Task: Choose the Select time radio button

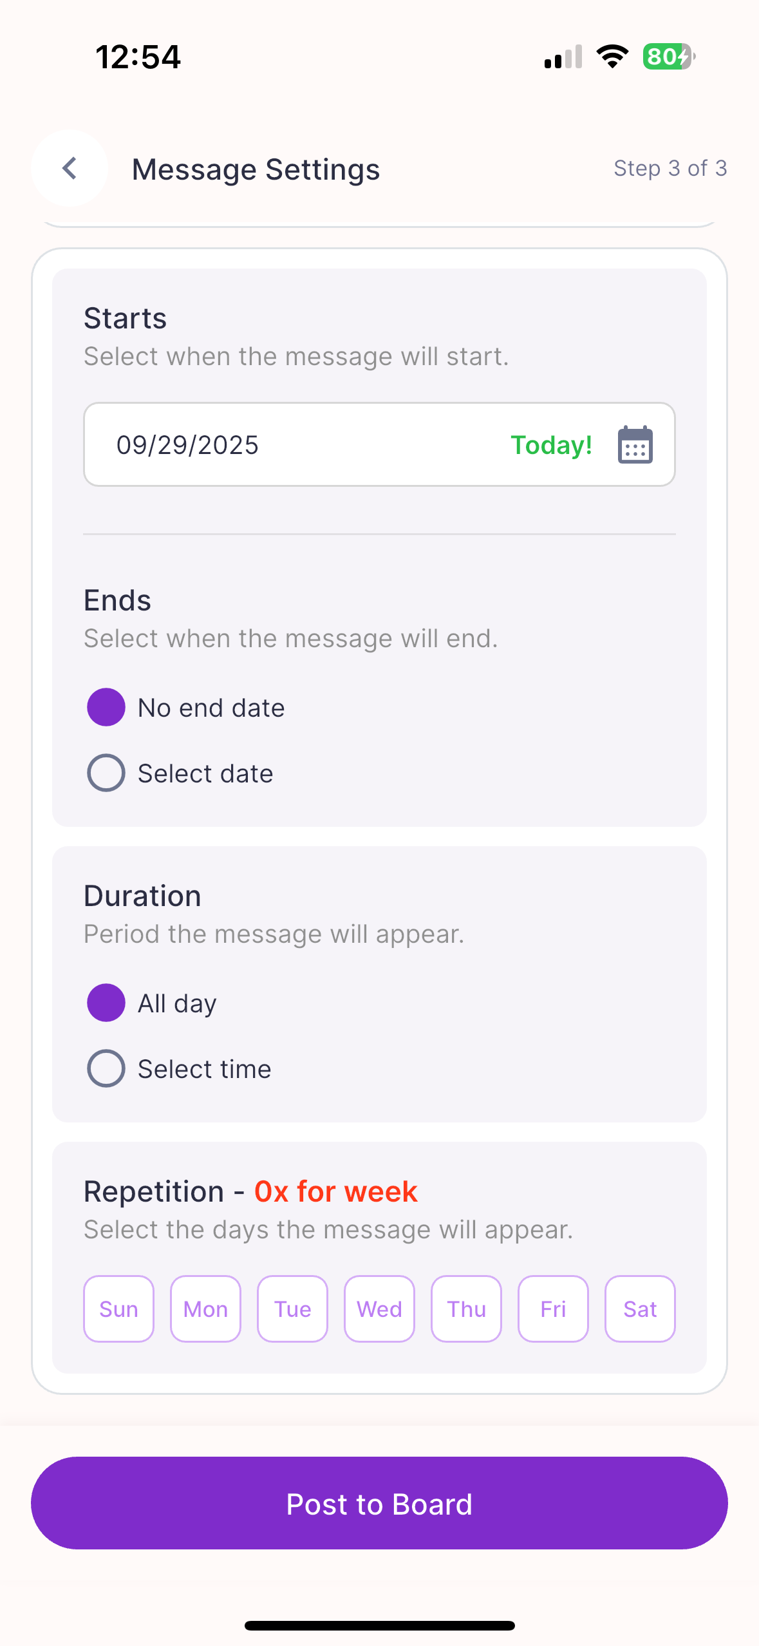Action: (x=106, y=1068)
